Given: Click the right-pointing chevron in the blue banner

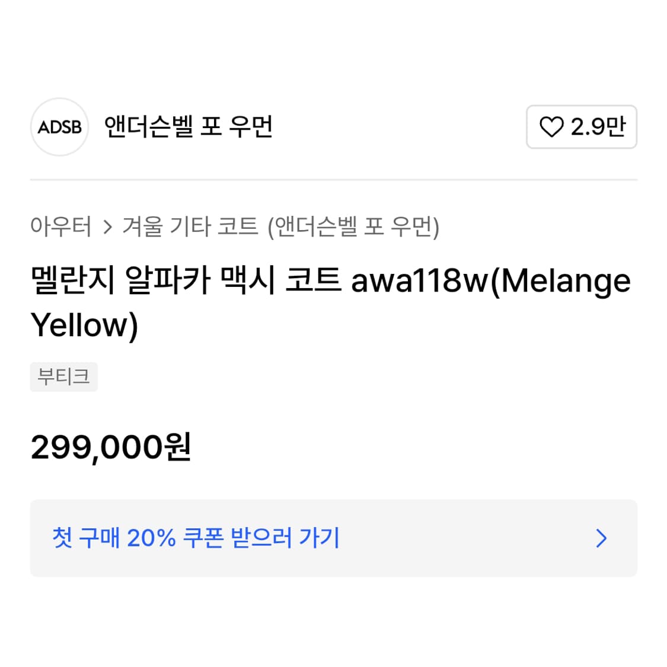Looking at the screenshot, I should (x=602, y=538).
